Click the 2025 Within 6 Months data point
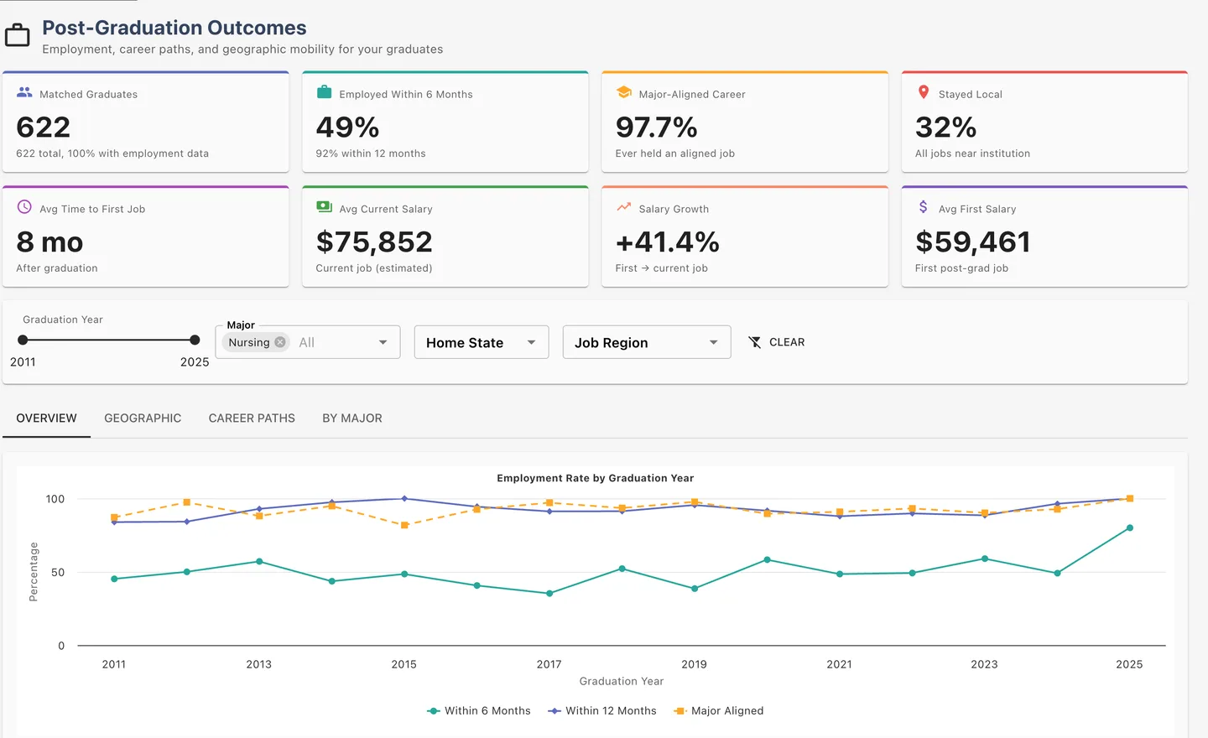Screen dimensions: 1208x738 point(1130,528)
